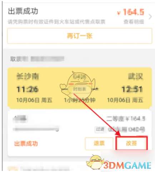Screen dimensions: 155x172
Task: Click the 3DMGAME watermark logo
Action: [x=127, y=165]
